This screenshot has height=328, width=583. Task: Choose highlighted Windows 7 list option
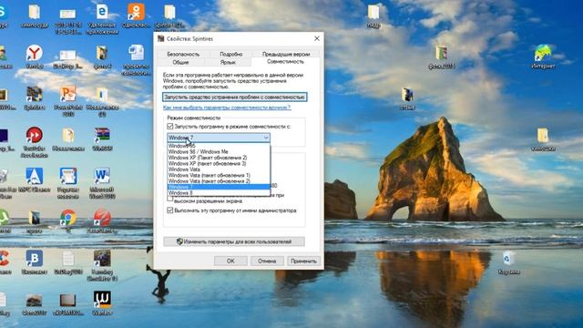click(x=219, y=187)
